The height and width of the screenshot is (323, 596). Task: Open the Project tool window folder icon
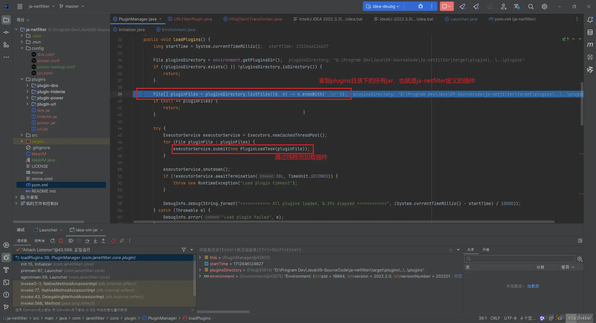6,20
